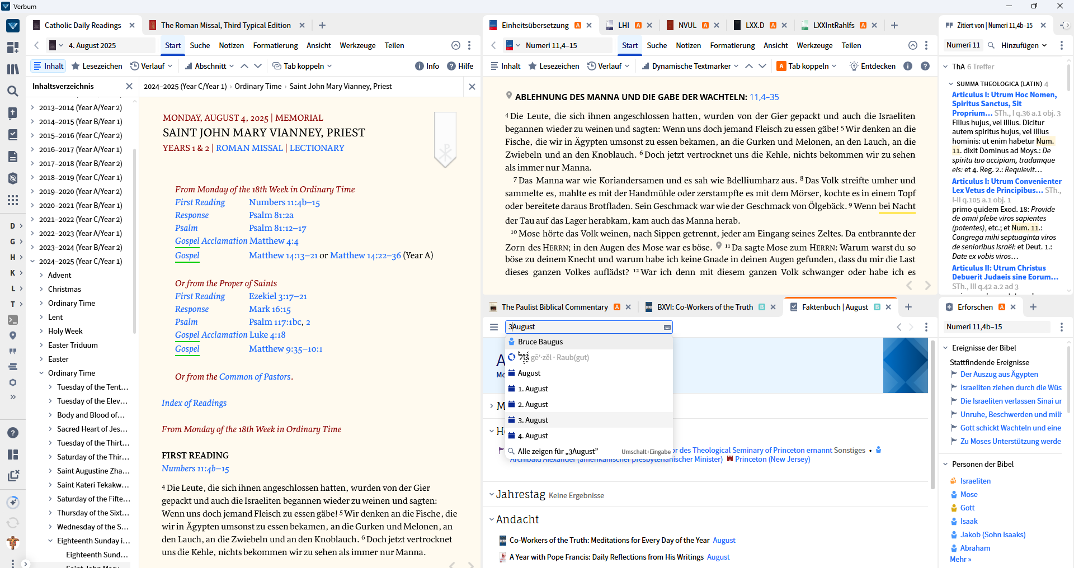Open Der Auszug aus Ägypten event link
This screenshot has width=1074, height=568.
click(x=999, y=374)
